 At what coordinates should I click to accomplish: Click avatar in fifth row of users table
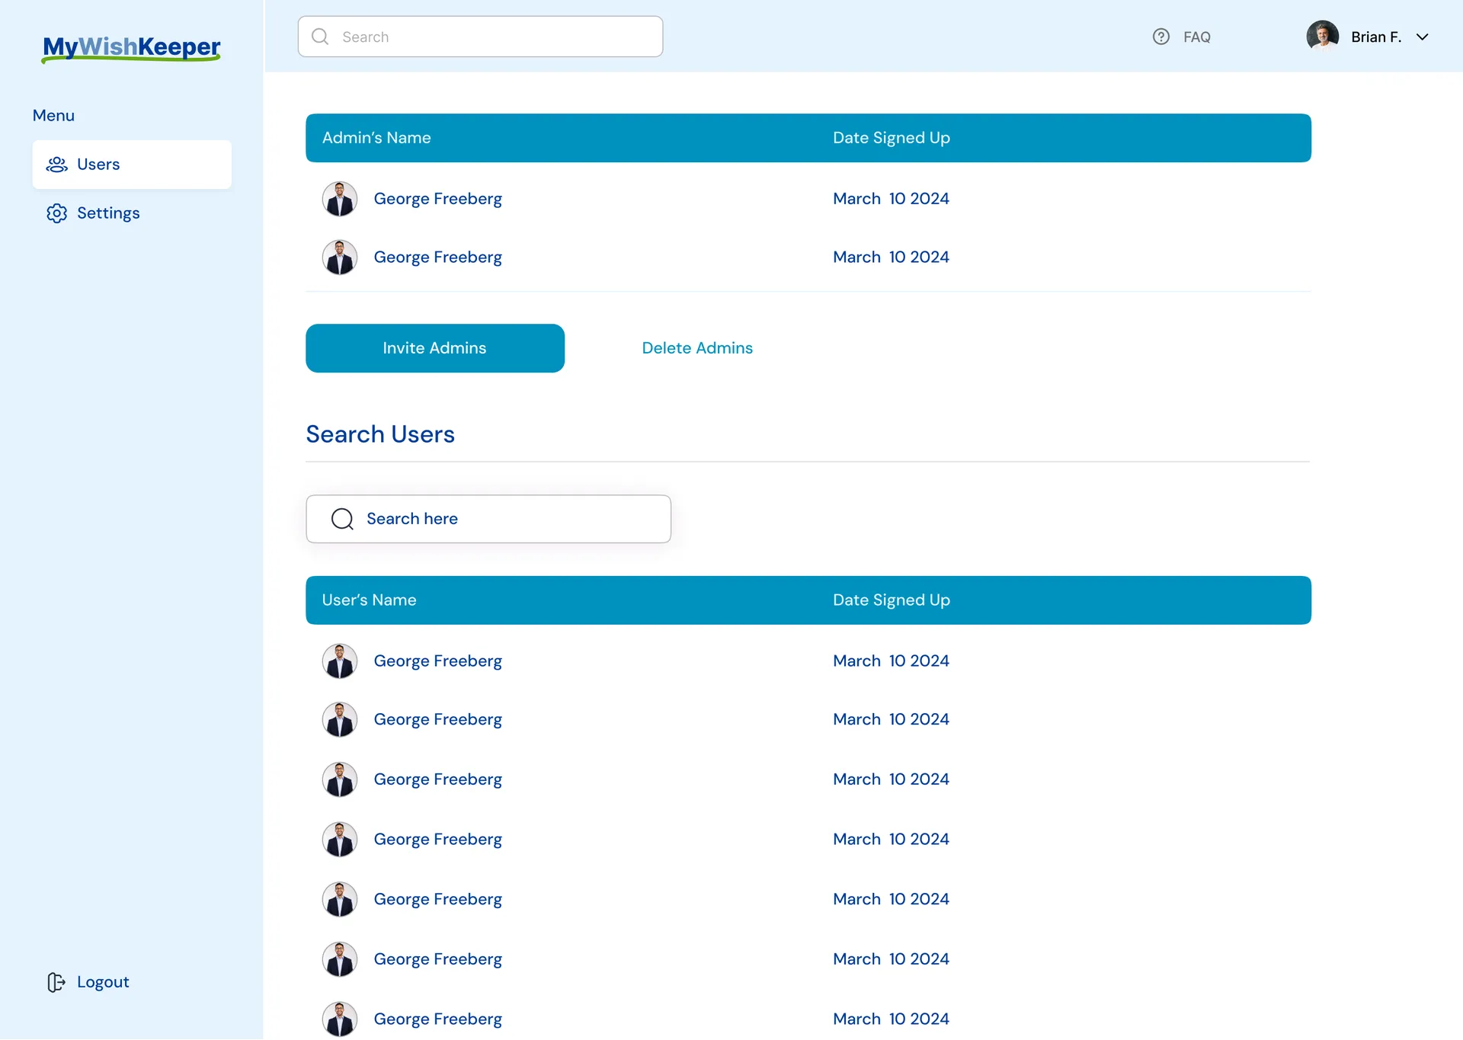pyautogui.click(x=340, y=900)
